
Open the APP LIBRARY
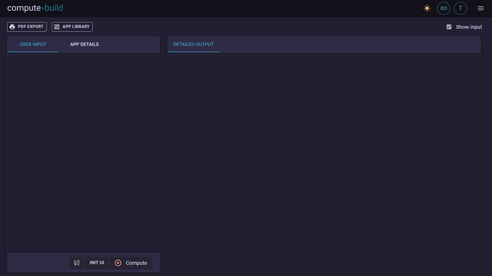point(72,26)
